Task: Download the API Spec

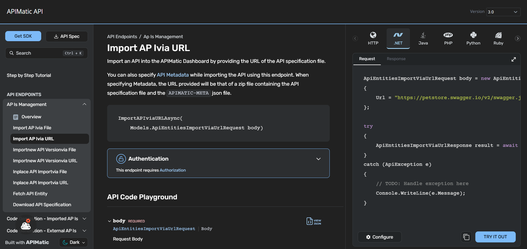Action: 67,36
